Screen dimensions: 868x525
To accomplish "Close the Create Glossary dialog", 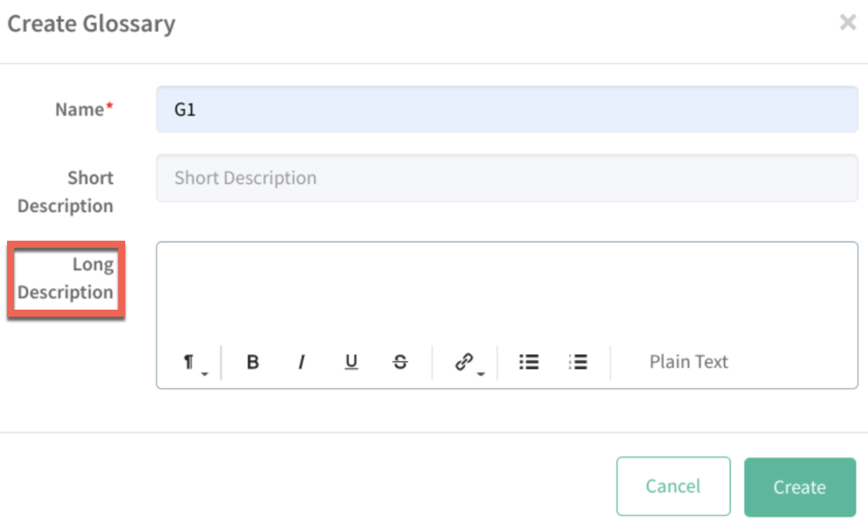I will point(848,23).
